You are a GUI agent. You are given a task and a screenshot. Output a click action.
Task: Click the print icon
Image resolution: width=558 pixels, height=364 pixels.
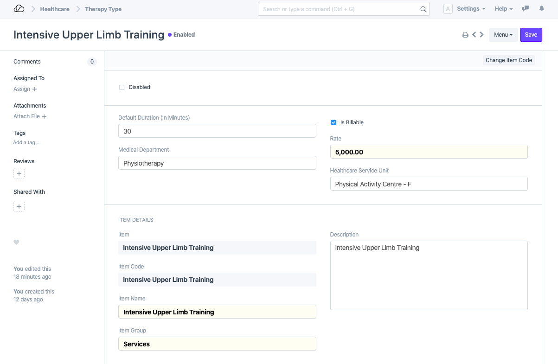point(465,35)
